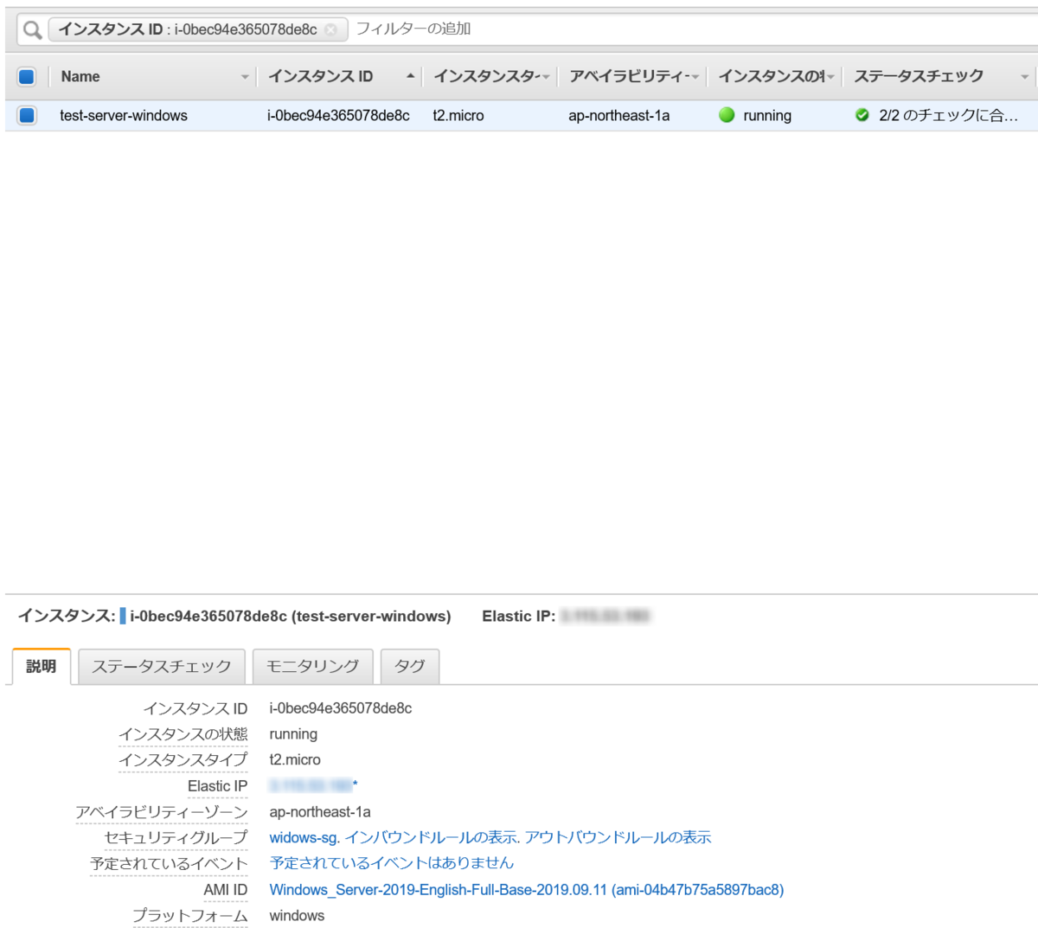Open the Name column sort dropdown
The width and height of the screenshot is (1038, 928).
click(243, 76)
